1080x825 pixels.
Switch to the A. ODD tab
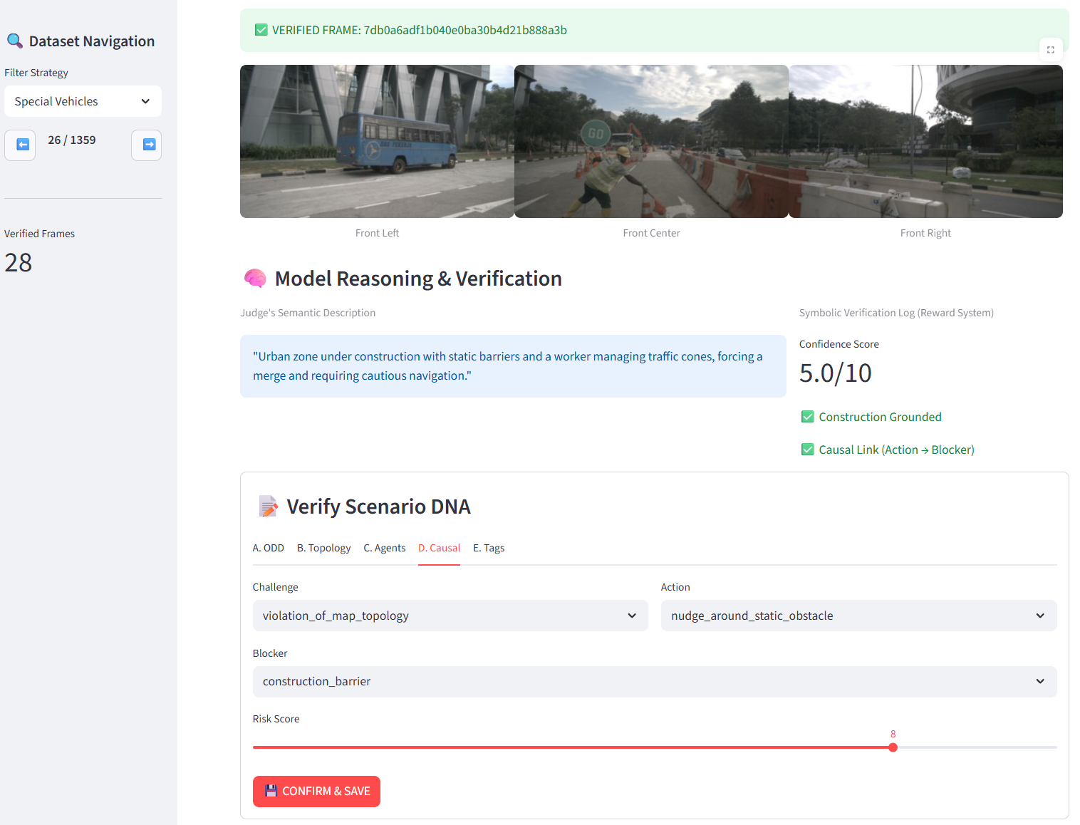(268, 548)
